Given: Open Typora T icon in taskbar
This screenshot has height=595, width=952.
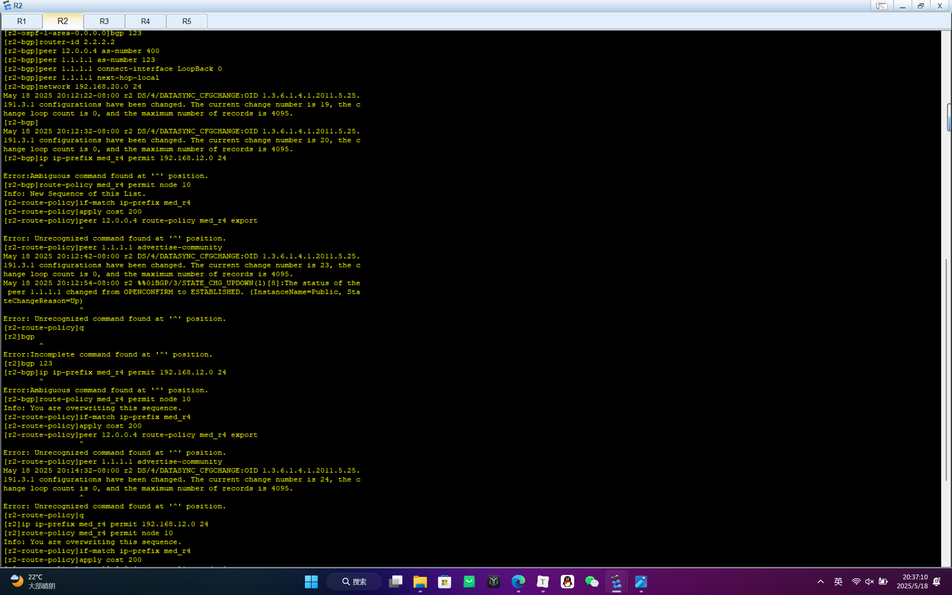Looking at the screenshot, I should pyautogui.click(x=543, y=582).
